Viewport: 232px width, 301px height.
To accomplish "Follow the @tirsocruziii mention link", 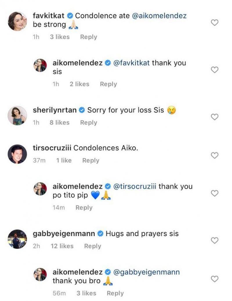I will 134,186.
